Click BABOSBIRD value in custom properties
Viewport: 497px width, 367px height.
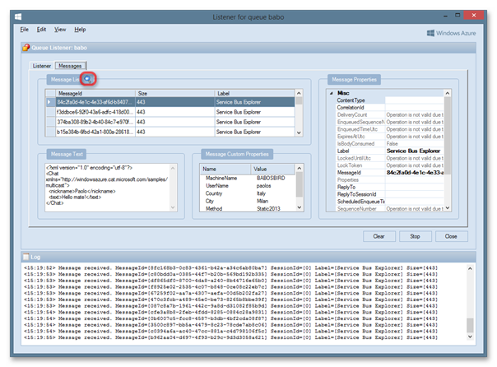271,178
